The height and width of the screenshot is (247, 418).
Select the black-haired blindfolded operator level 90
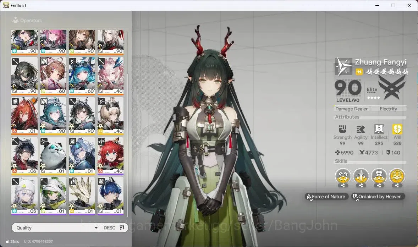[x=24, y=76]
